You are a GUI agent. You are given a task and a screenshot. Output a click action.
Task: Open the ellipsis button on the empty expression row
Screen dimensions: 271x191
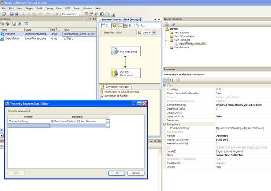[x=108, y=126]
